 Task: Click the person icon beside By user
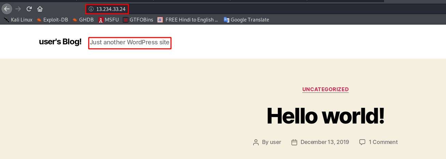pos(256,142)
